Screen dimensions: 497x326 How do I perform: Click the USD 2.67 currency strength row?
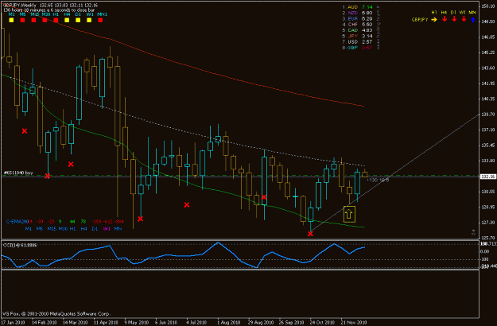358,42
